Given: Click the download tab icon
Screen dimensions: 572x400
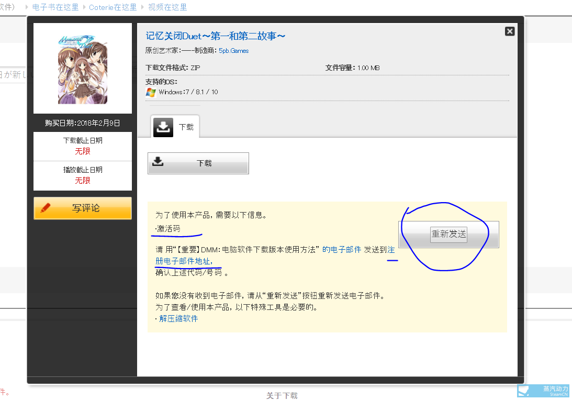Looking at the screenshot, I should click(x=163, y=127).
